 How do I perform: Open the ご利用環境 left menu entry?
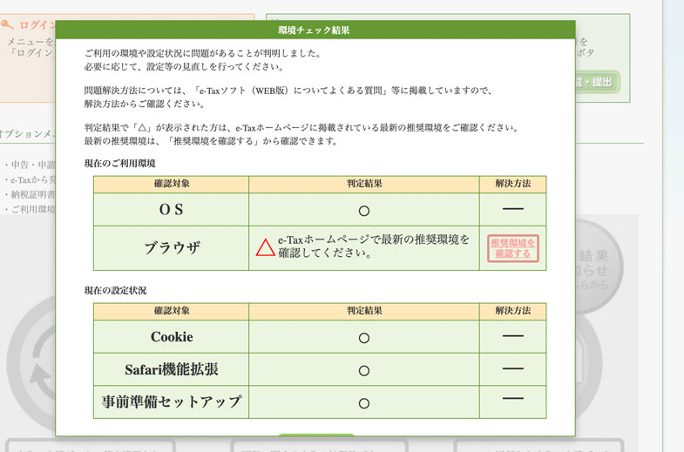(x=30, y=209)
